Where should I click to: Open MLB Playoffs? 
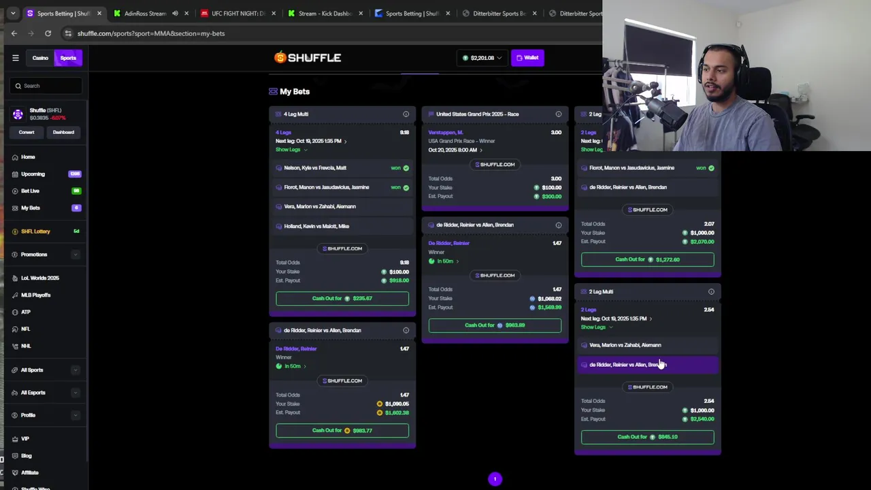[x=35, y=295]
